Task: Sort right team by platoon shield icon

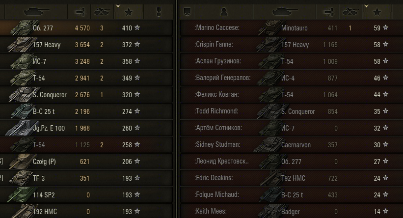Action: point(187,12)
